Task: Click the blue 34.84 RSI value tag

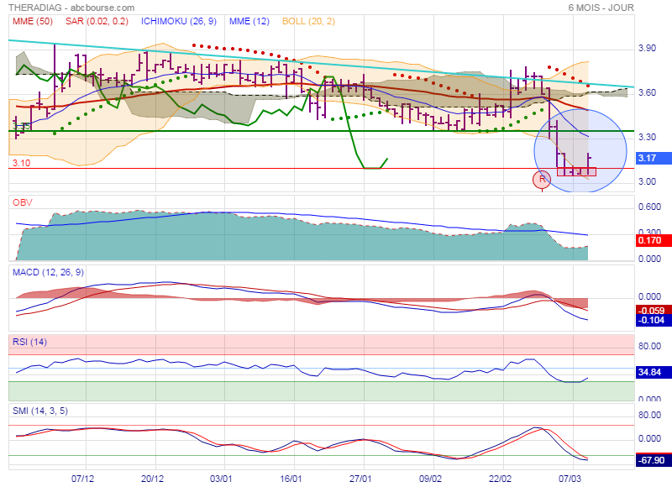Action: (x=654, y=372)
